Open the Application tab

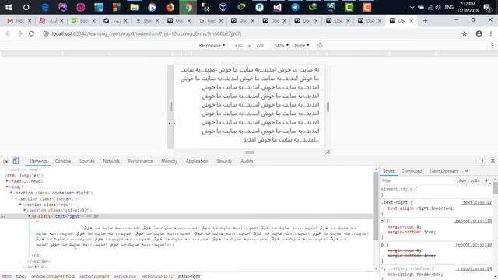tap(197, 161)
